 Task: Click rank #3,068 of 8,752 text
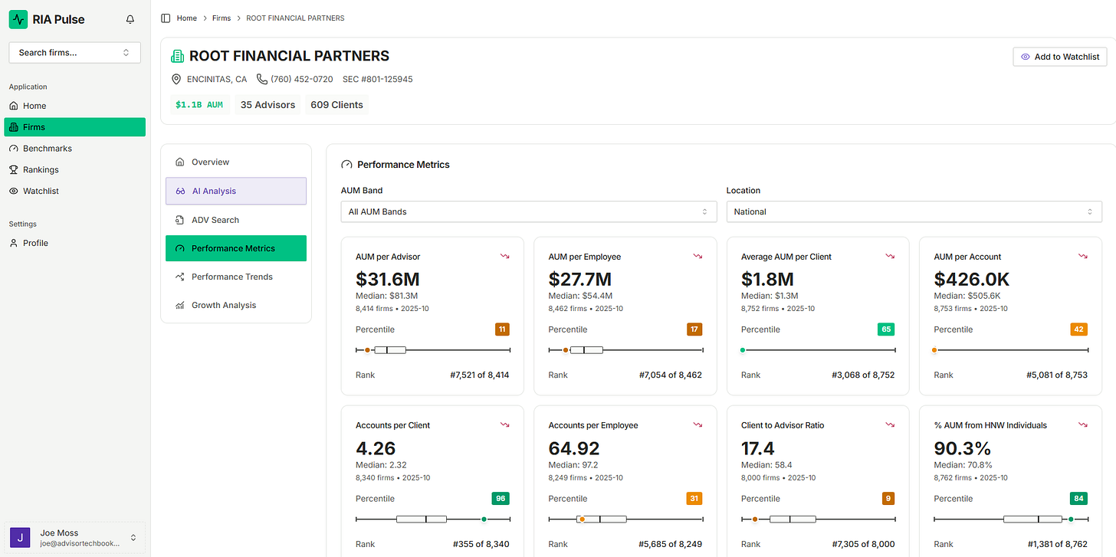[863, 375]
